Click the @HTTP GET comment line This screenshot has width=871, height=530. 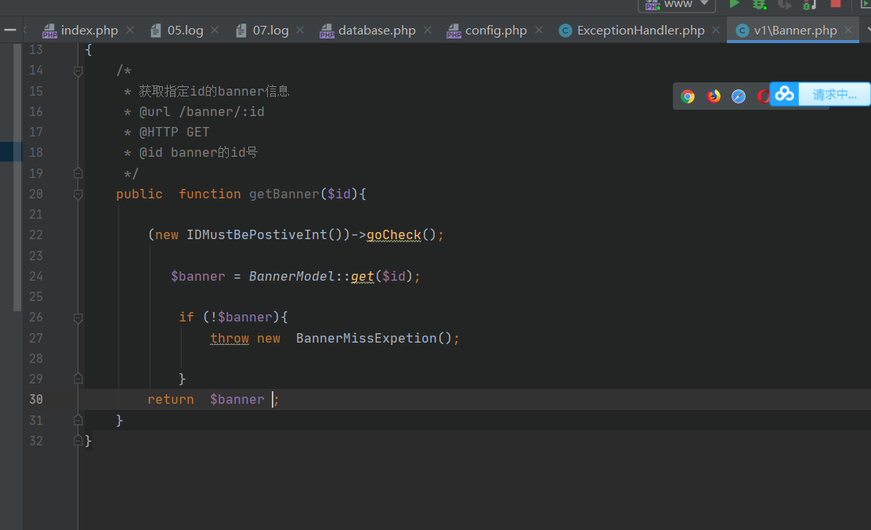coord(167,132)
